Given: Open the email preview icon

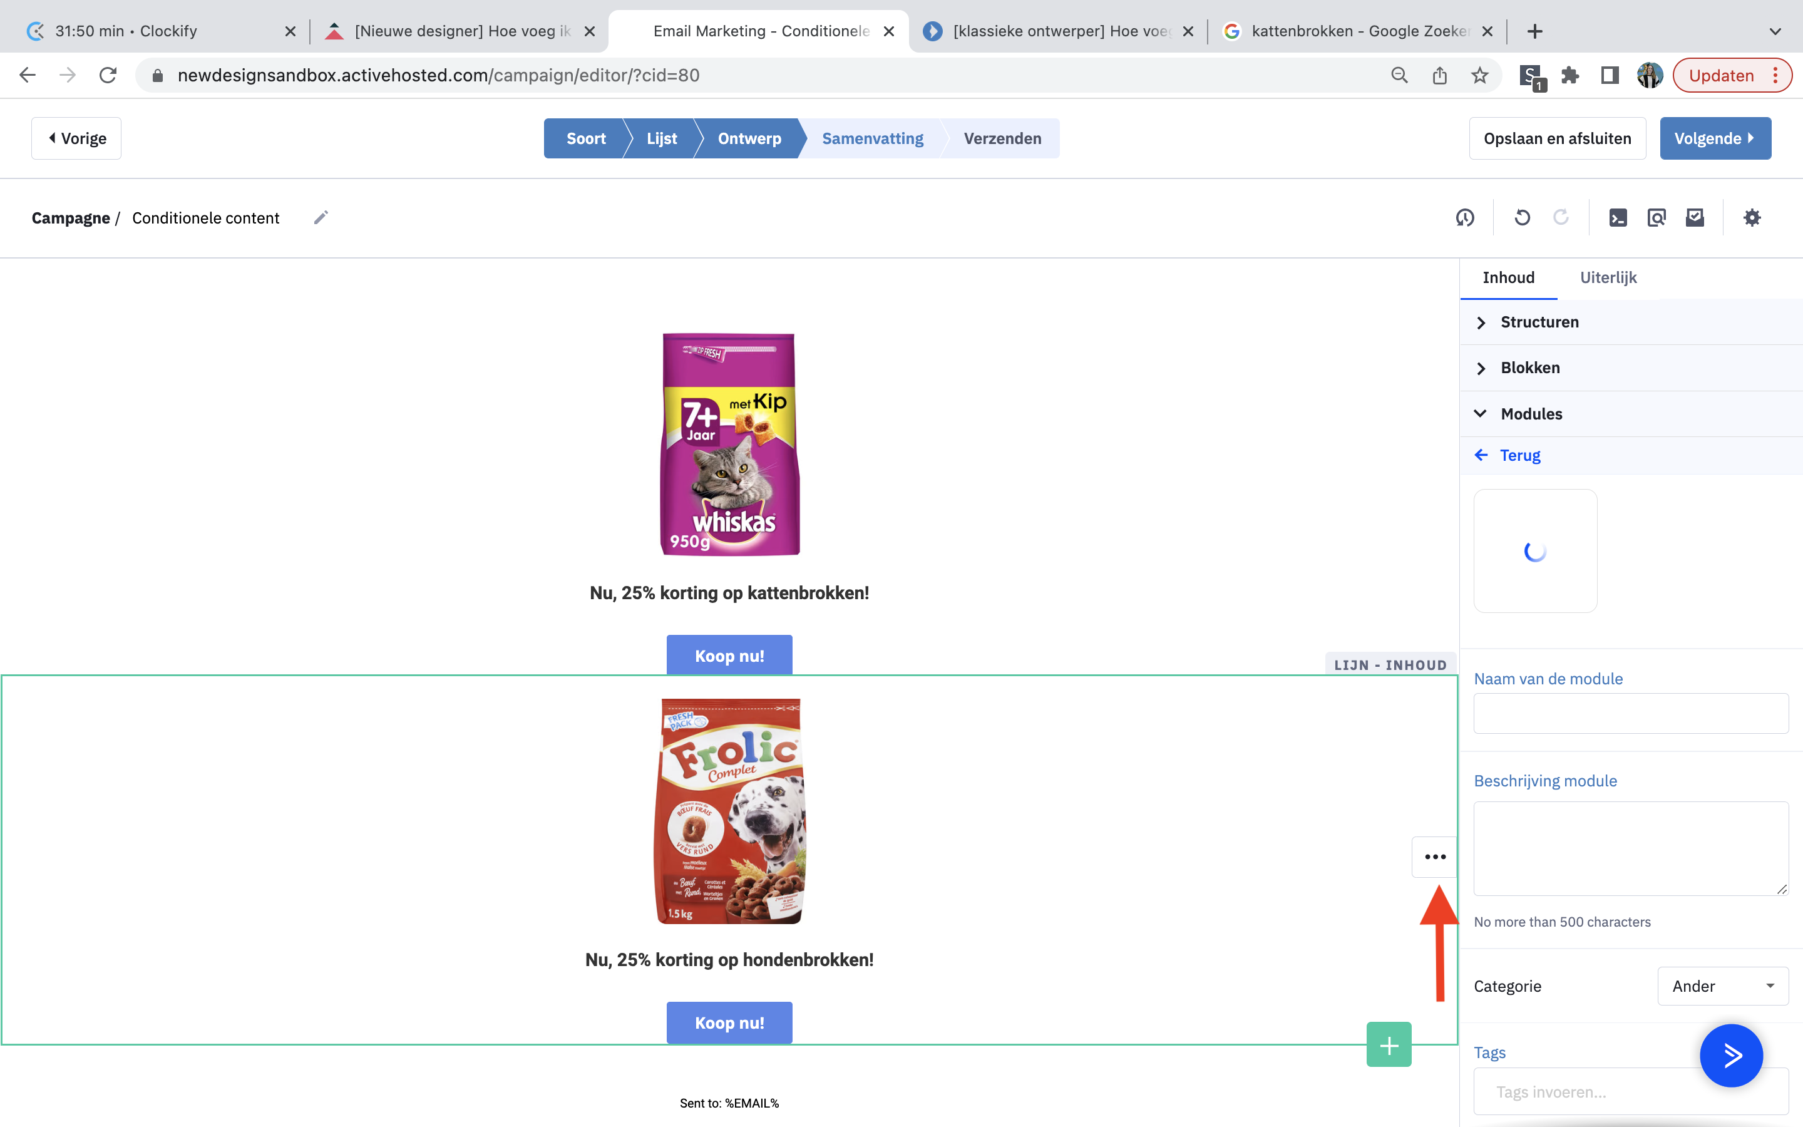Looking at the screenshot, I should pos(1657,218).
